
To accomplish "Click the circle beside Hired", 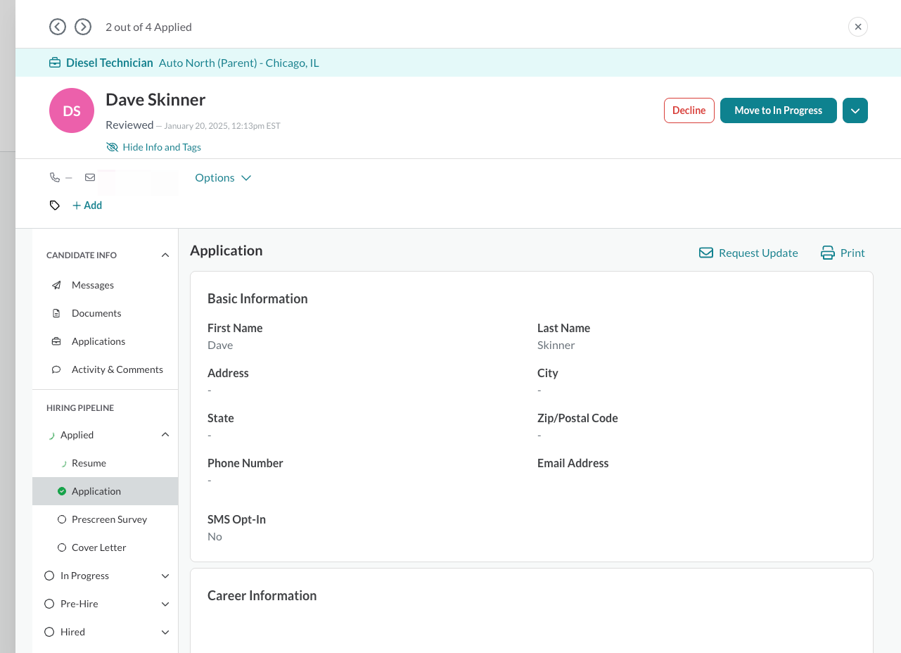I will click(x=49, y=632).
